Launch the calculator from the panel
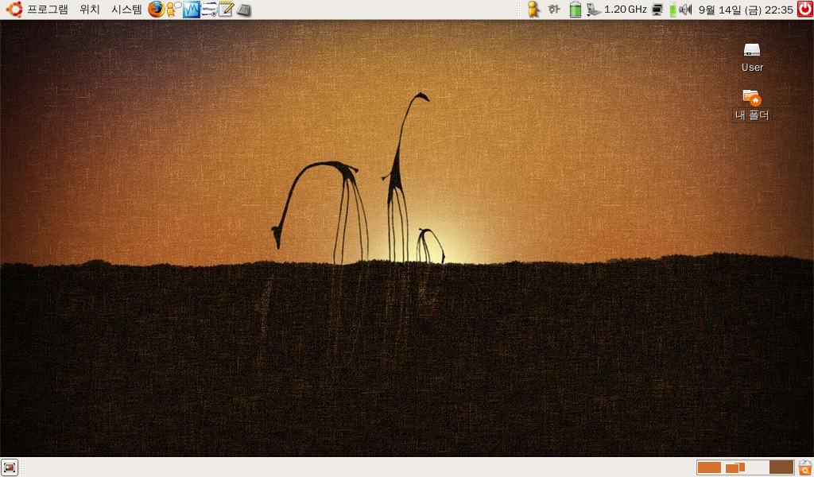Screen dimensions: 814x477 [243, 10]
